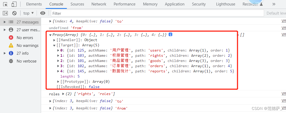Switch to the Performance tab

[125, 4]
